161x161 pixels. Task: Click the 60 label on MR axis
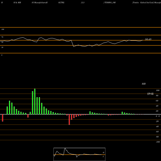tap(157, 101)
